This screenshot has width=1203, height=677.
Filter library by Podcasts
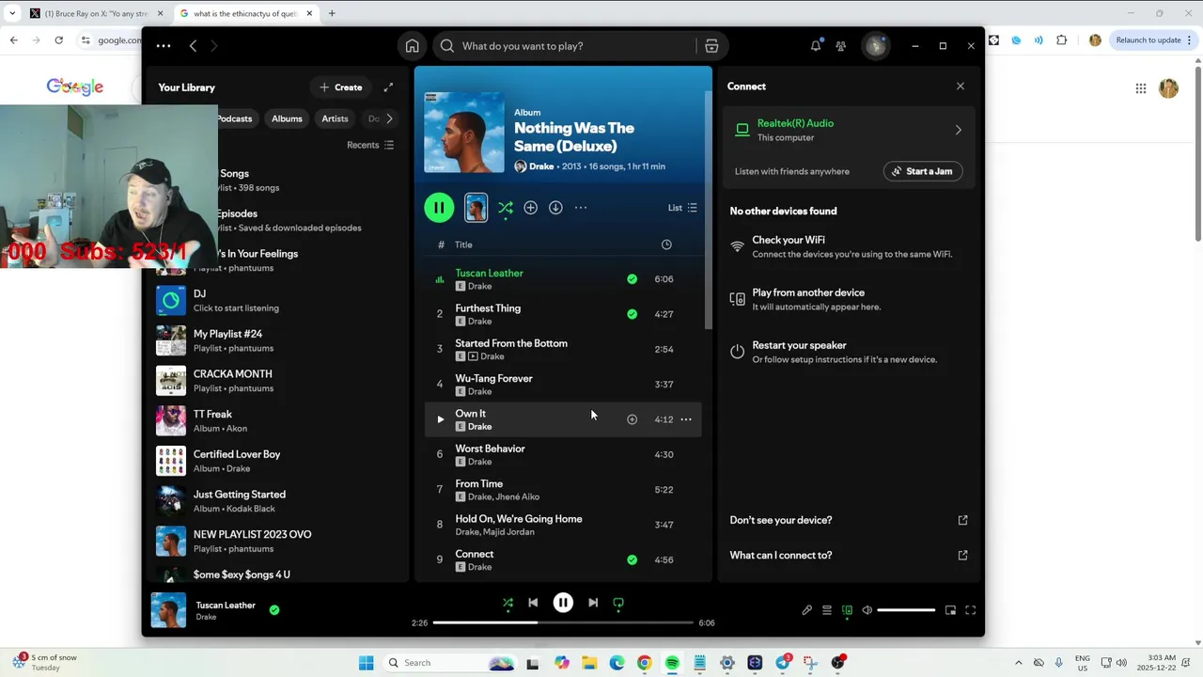(x=234, y=118)
